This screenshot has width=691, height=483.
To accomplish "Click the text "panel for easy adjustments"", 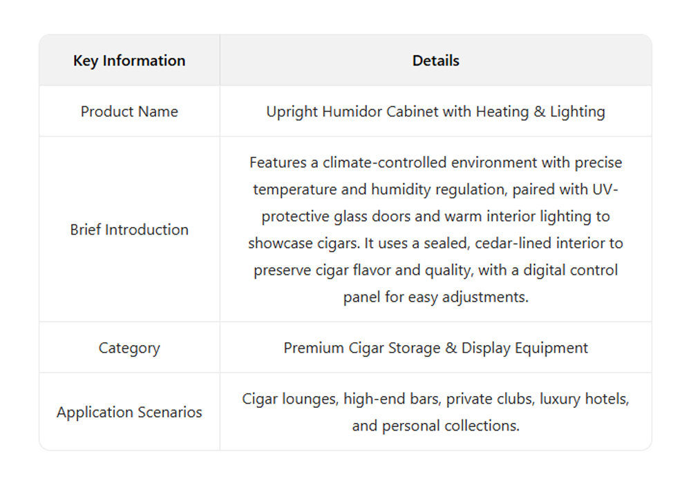I will [435, 297].
